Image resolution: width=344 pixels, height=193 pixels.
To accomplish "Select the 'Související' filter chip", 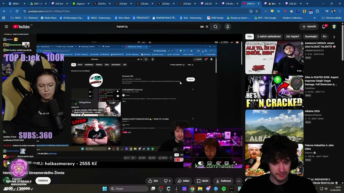I will [x=311, y=36].
